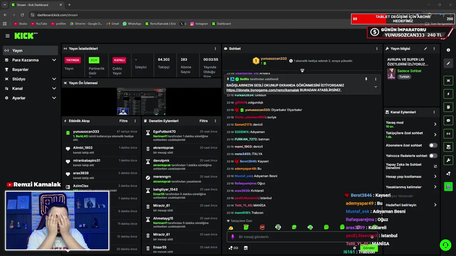Insert the red angry emote
Viewport: 456px width, 256px height.
262,227
